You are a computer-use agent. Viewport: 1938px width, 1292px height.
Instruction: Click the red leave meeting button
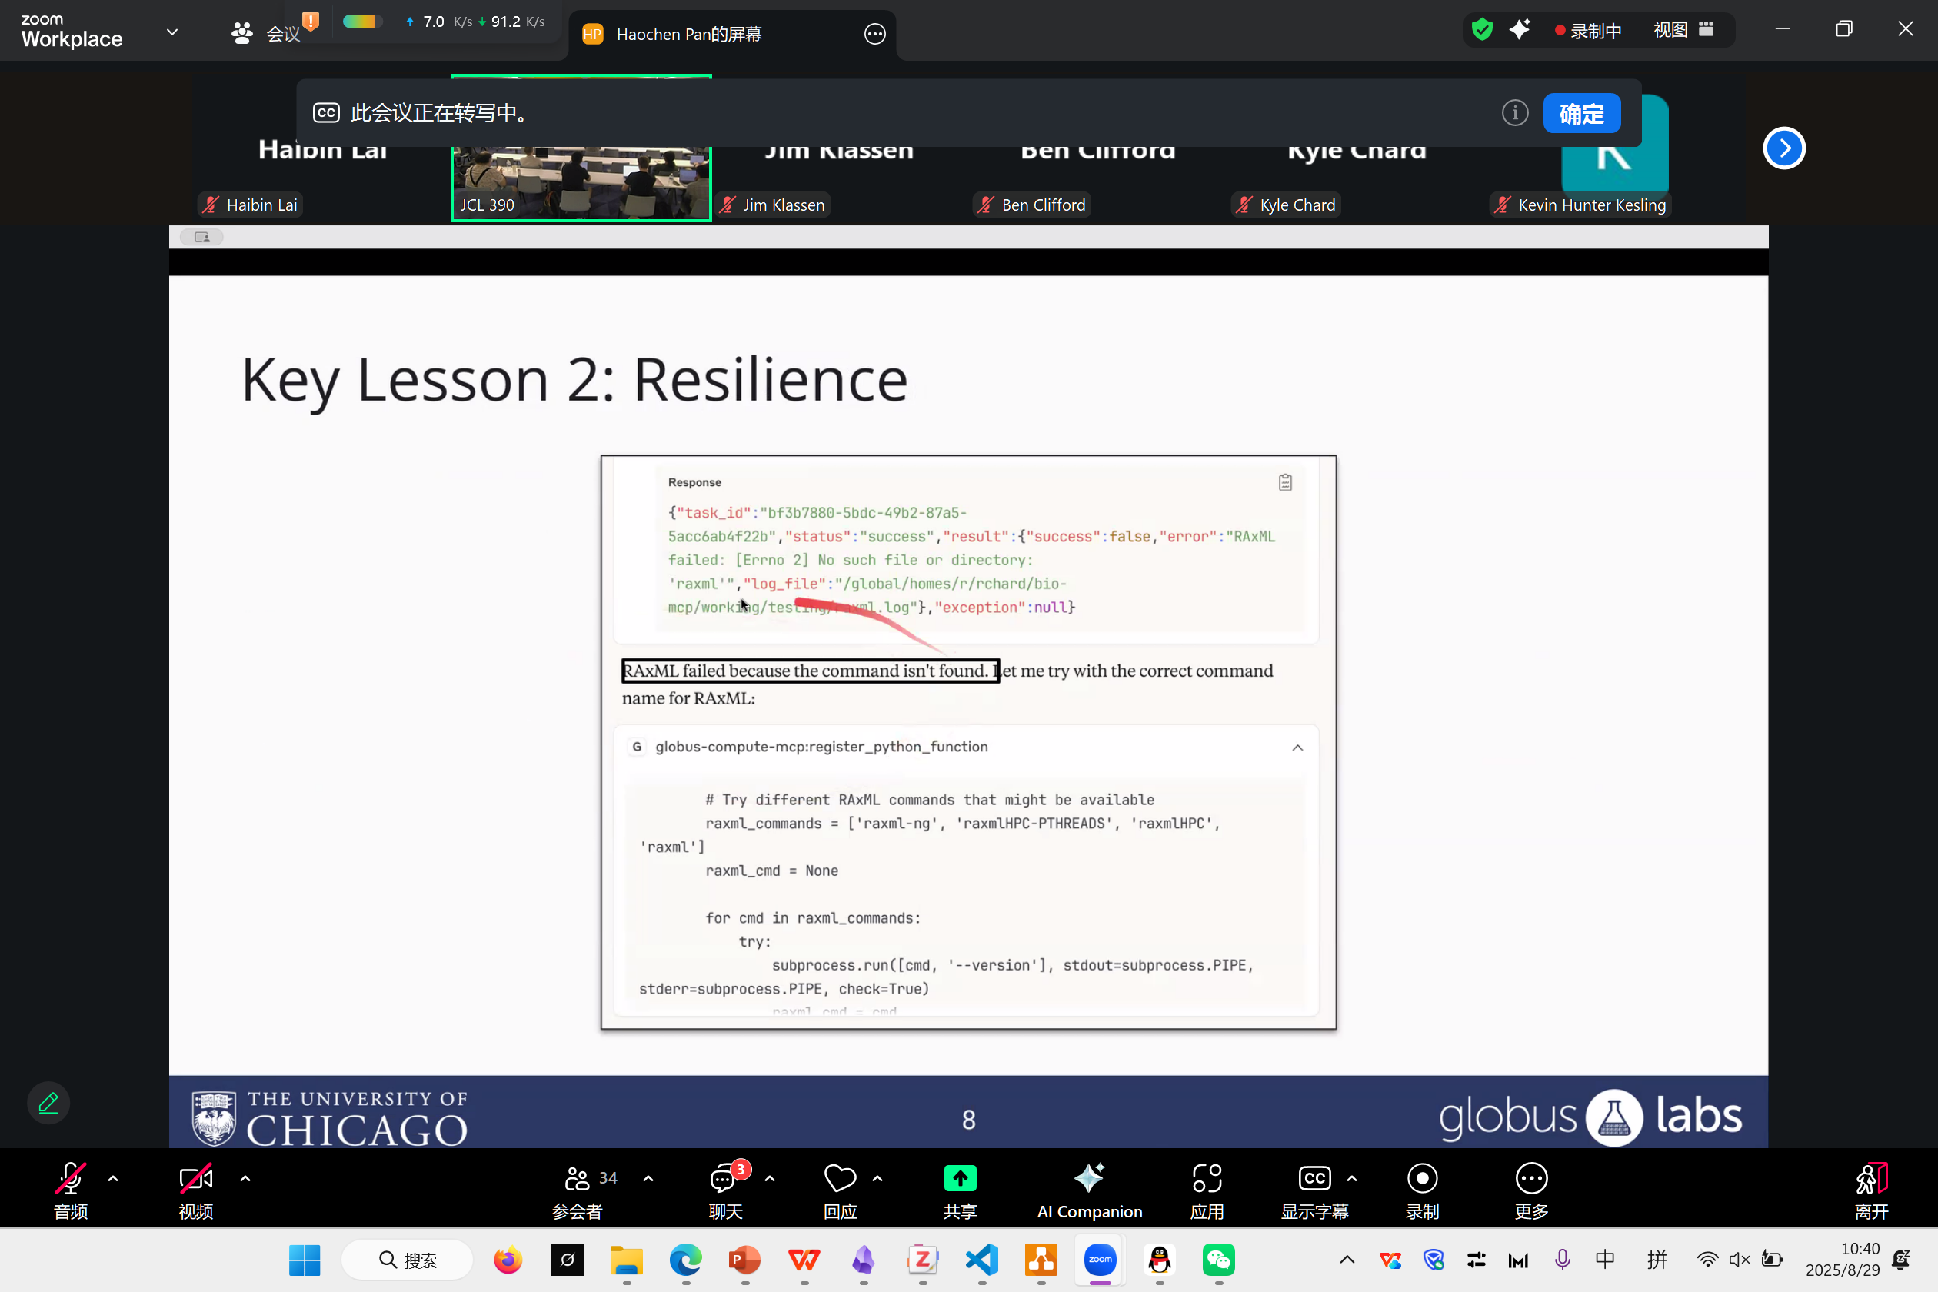[1871, 1190]
